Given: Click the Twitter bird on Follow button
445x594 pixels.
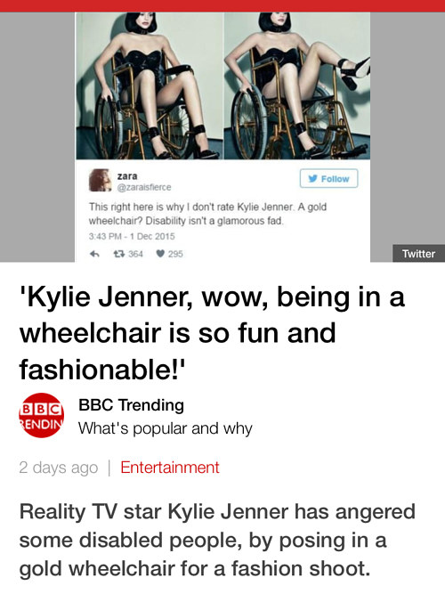Looking at the screenshot, I should [312, 178].
